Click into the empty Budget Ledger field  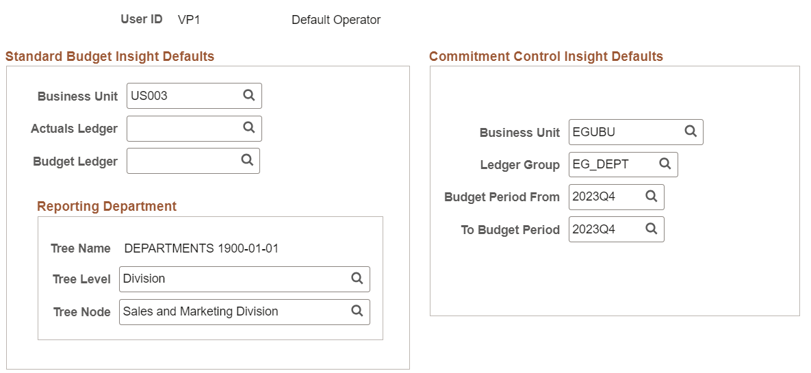pyautogui.click(x=183, y=161)
